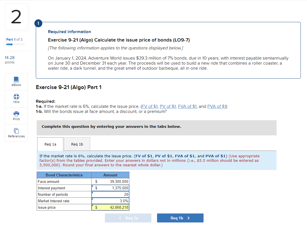Click the Hint life-ring icon
Screen dimensions: 307x232
(16, 97)
